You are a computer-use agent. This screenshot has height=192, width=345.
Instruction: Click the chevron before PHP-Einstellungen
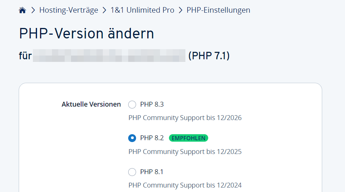(x=181, y=10)
